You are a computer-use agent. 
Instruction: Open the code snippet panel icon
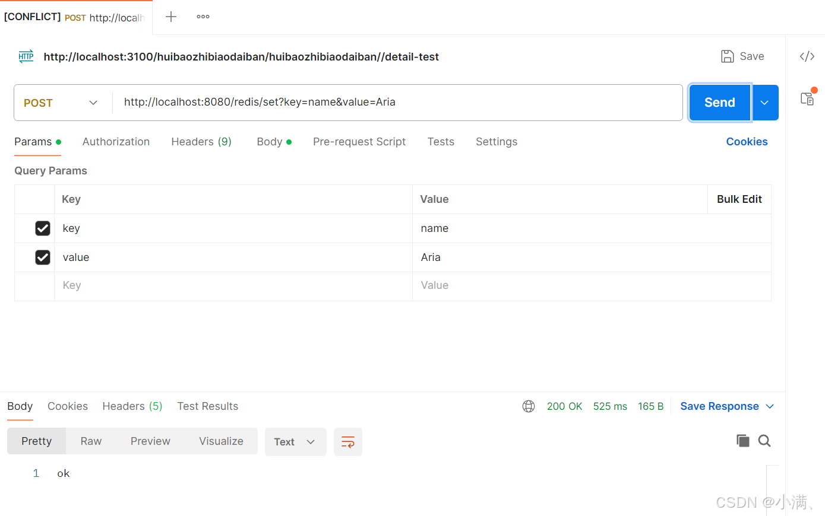pyautogui.click(x=807, y=56)
